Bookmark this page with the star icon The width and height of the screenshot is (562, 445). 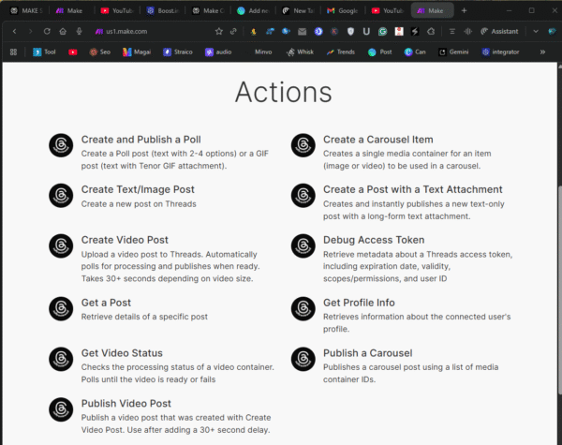(218, 32)
